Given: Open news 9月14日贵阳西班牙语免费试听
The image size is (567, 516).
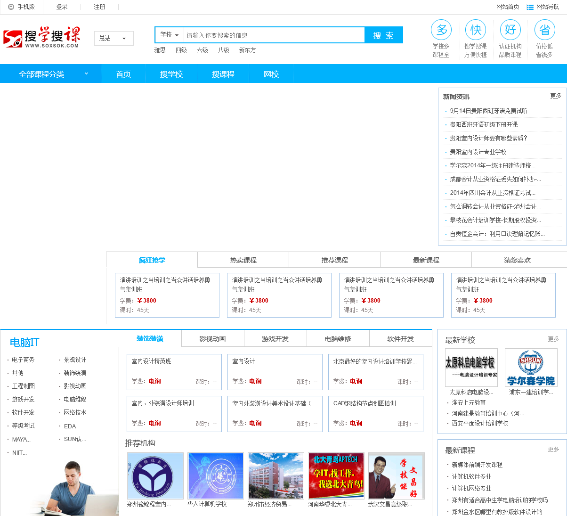Looking at the screenshot, I should pyautogui.click(x=488, y=111).
